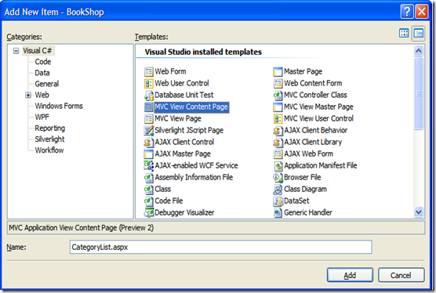Select the MVC View Content Page label
The image size is (436, 293).
coord(191,107)
